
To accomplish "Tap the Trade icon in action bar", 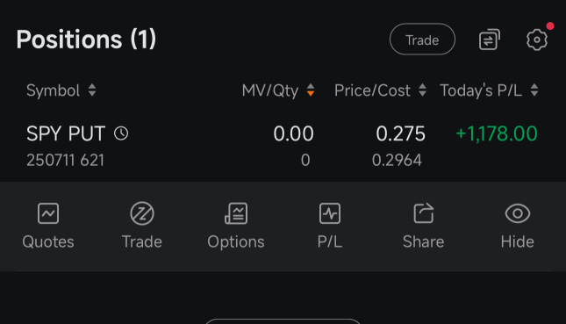I will pyautogui.click(x=142, y=213).
